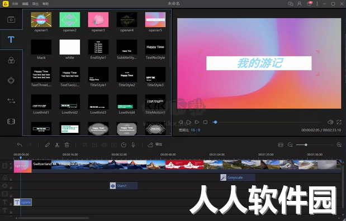346x221 pixels.
Task: Click the preview volume speaker icon
Action: [x=330, y=122]
